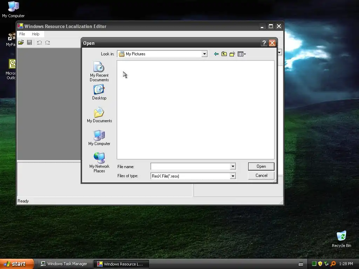Click the save disk toolbar icon
Viewport: 359px width, 269px height.
point(29,42)
